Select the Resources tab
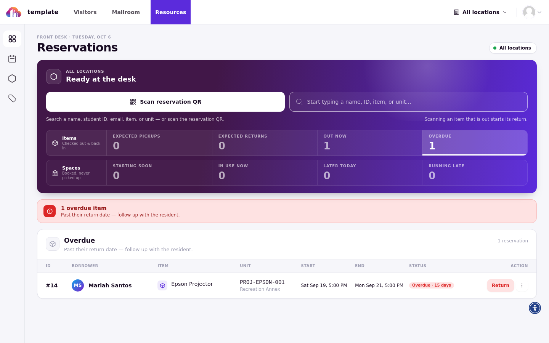The image size is (549, 343). pos(170,12)
